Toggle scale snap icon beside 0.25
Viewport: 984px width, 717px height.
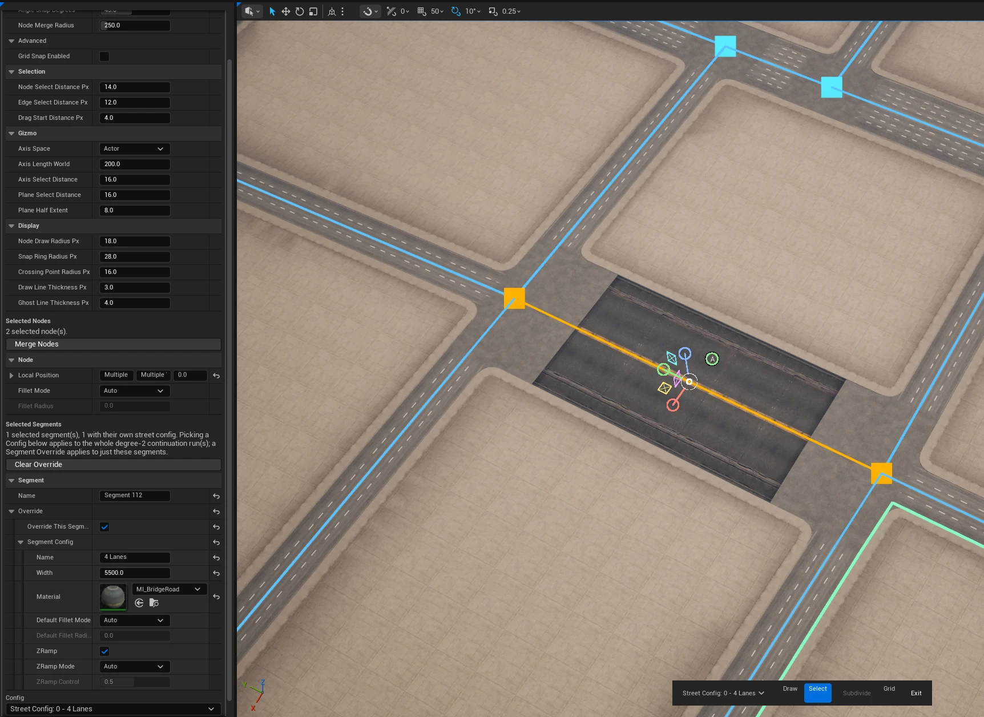tap(493, 11)
